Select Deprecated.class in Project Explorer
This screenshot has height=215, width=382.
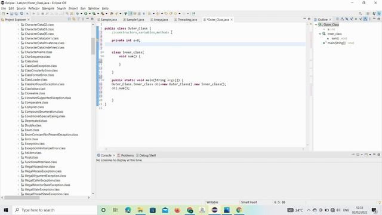pos(36,121)
